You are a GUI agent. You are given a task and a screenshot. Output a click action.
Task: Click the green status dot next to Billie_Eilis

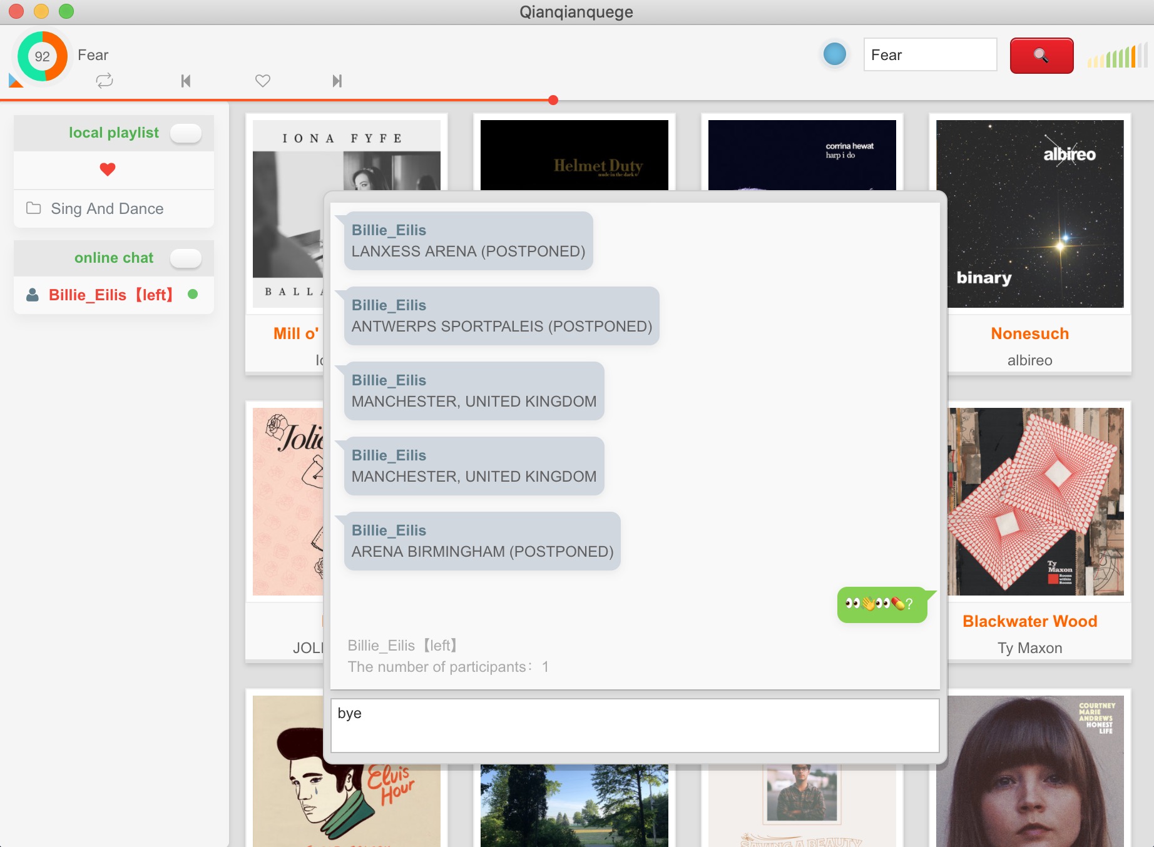pos(193,294)
